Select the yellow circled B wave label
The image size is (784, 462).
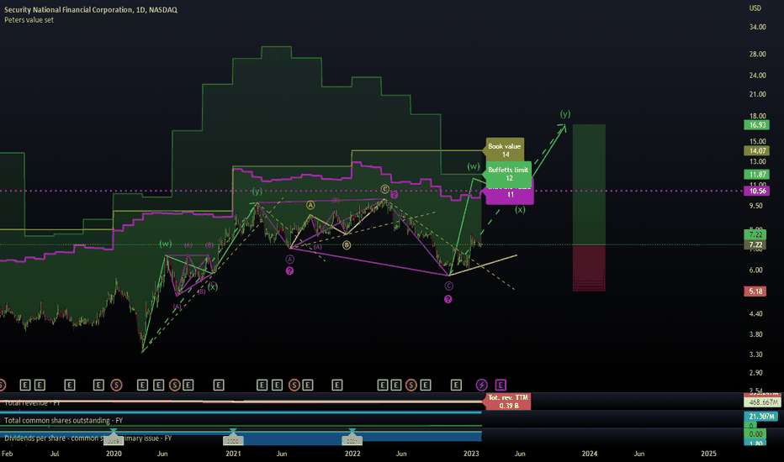point(347,244)
